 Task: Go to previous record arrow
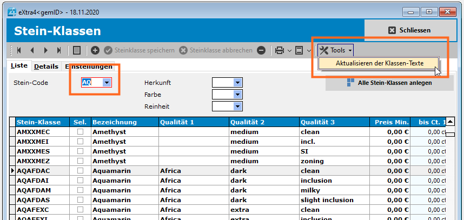pyautogui.click(x=32, y=50)
